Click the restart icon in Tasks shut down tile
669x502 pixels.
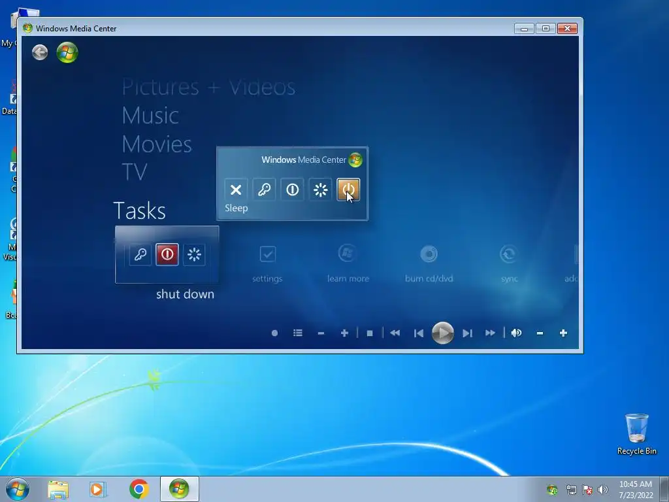[x=194, y=254]
